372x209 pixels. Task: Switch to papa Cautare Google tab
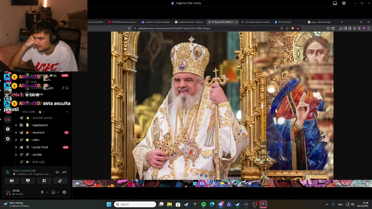pyautogui.click(x=319, y=22)
